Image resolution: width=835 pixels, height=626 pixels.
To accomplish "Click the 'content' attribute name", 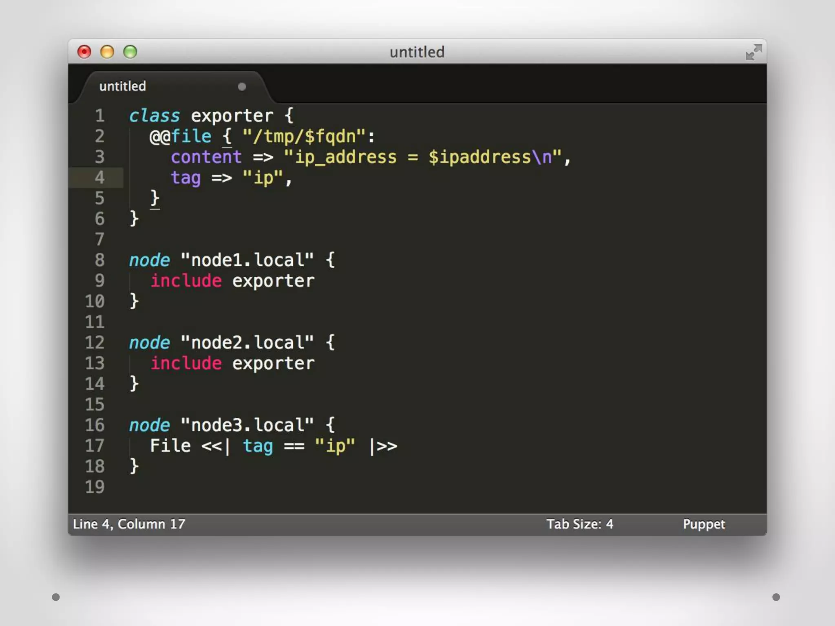I will 206,157.
